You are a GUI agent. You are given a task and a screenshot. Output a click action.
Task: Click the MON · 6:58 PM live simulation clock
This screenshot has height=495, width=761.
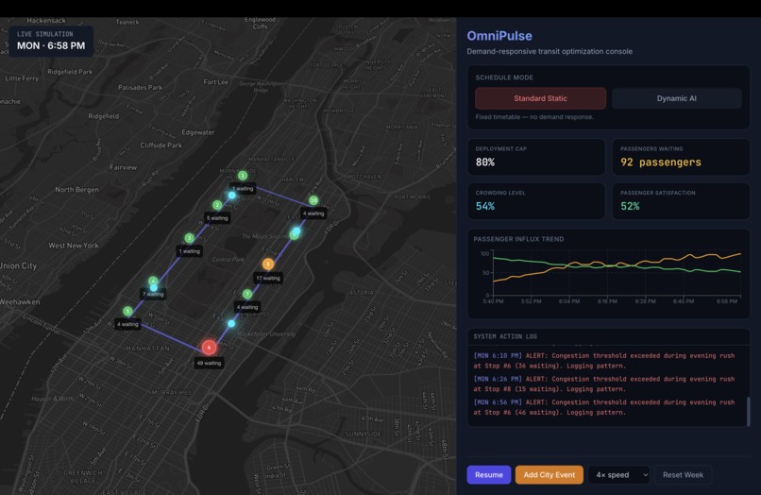click(x=51, y=45)
